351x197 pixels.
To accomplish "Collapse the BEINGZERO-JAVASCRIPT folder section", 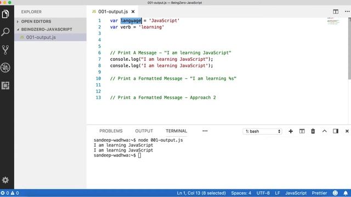I will click(x=50, y=29).
